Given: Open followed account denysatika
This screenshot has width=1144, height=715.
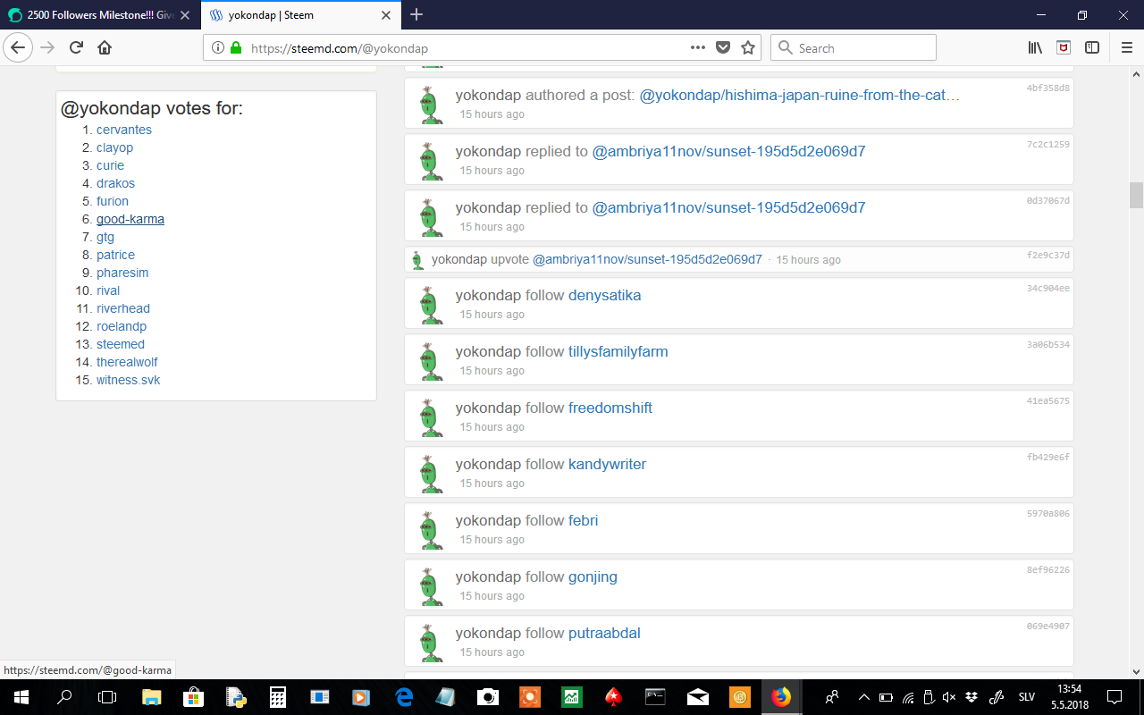Looking at the screenshot, I should [x=604, y=295].
